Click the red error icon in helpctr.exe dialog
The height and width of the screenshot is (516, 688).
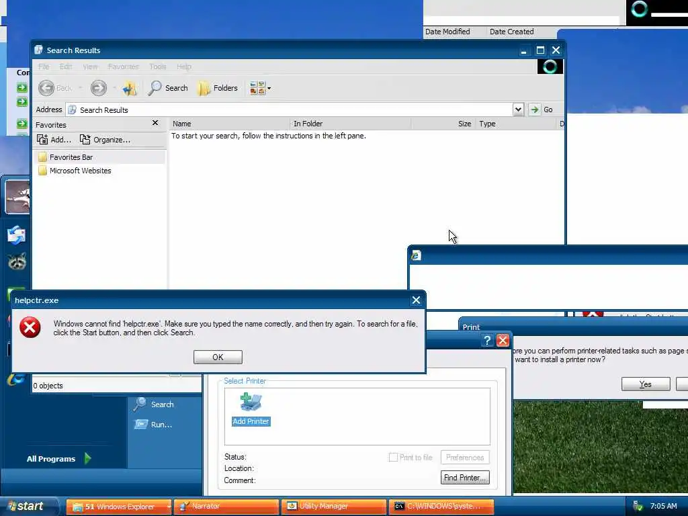(x=30, y=327)
